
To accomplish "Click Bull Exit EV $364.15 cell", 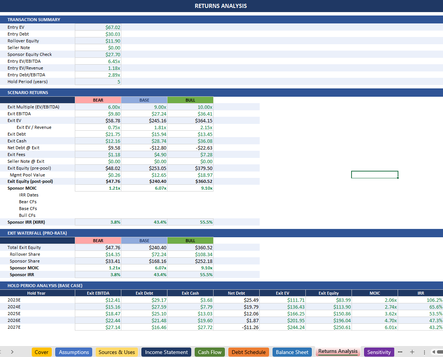I will point(190,120).
